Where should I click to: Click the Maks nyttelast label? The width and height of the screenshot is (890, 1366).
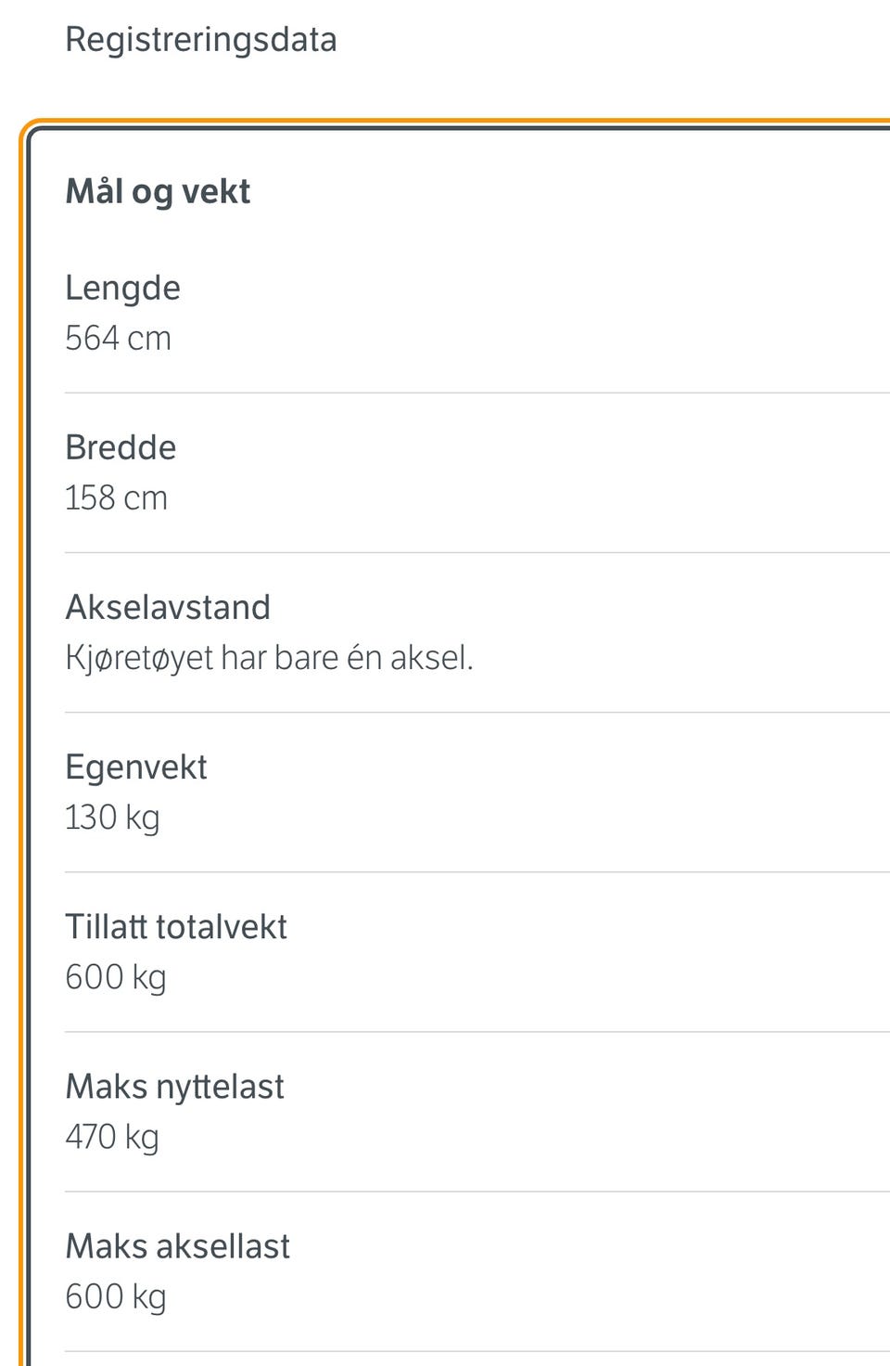(x=174, y=1088)
